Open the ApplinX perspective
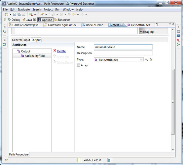The image size is (183, 165). point(45,20)
